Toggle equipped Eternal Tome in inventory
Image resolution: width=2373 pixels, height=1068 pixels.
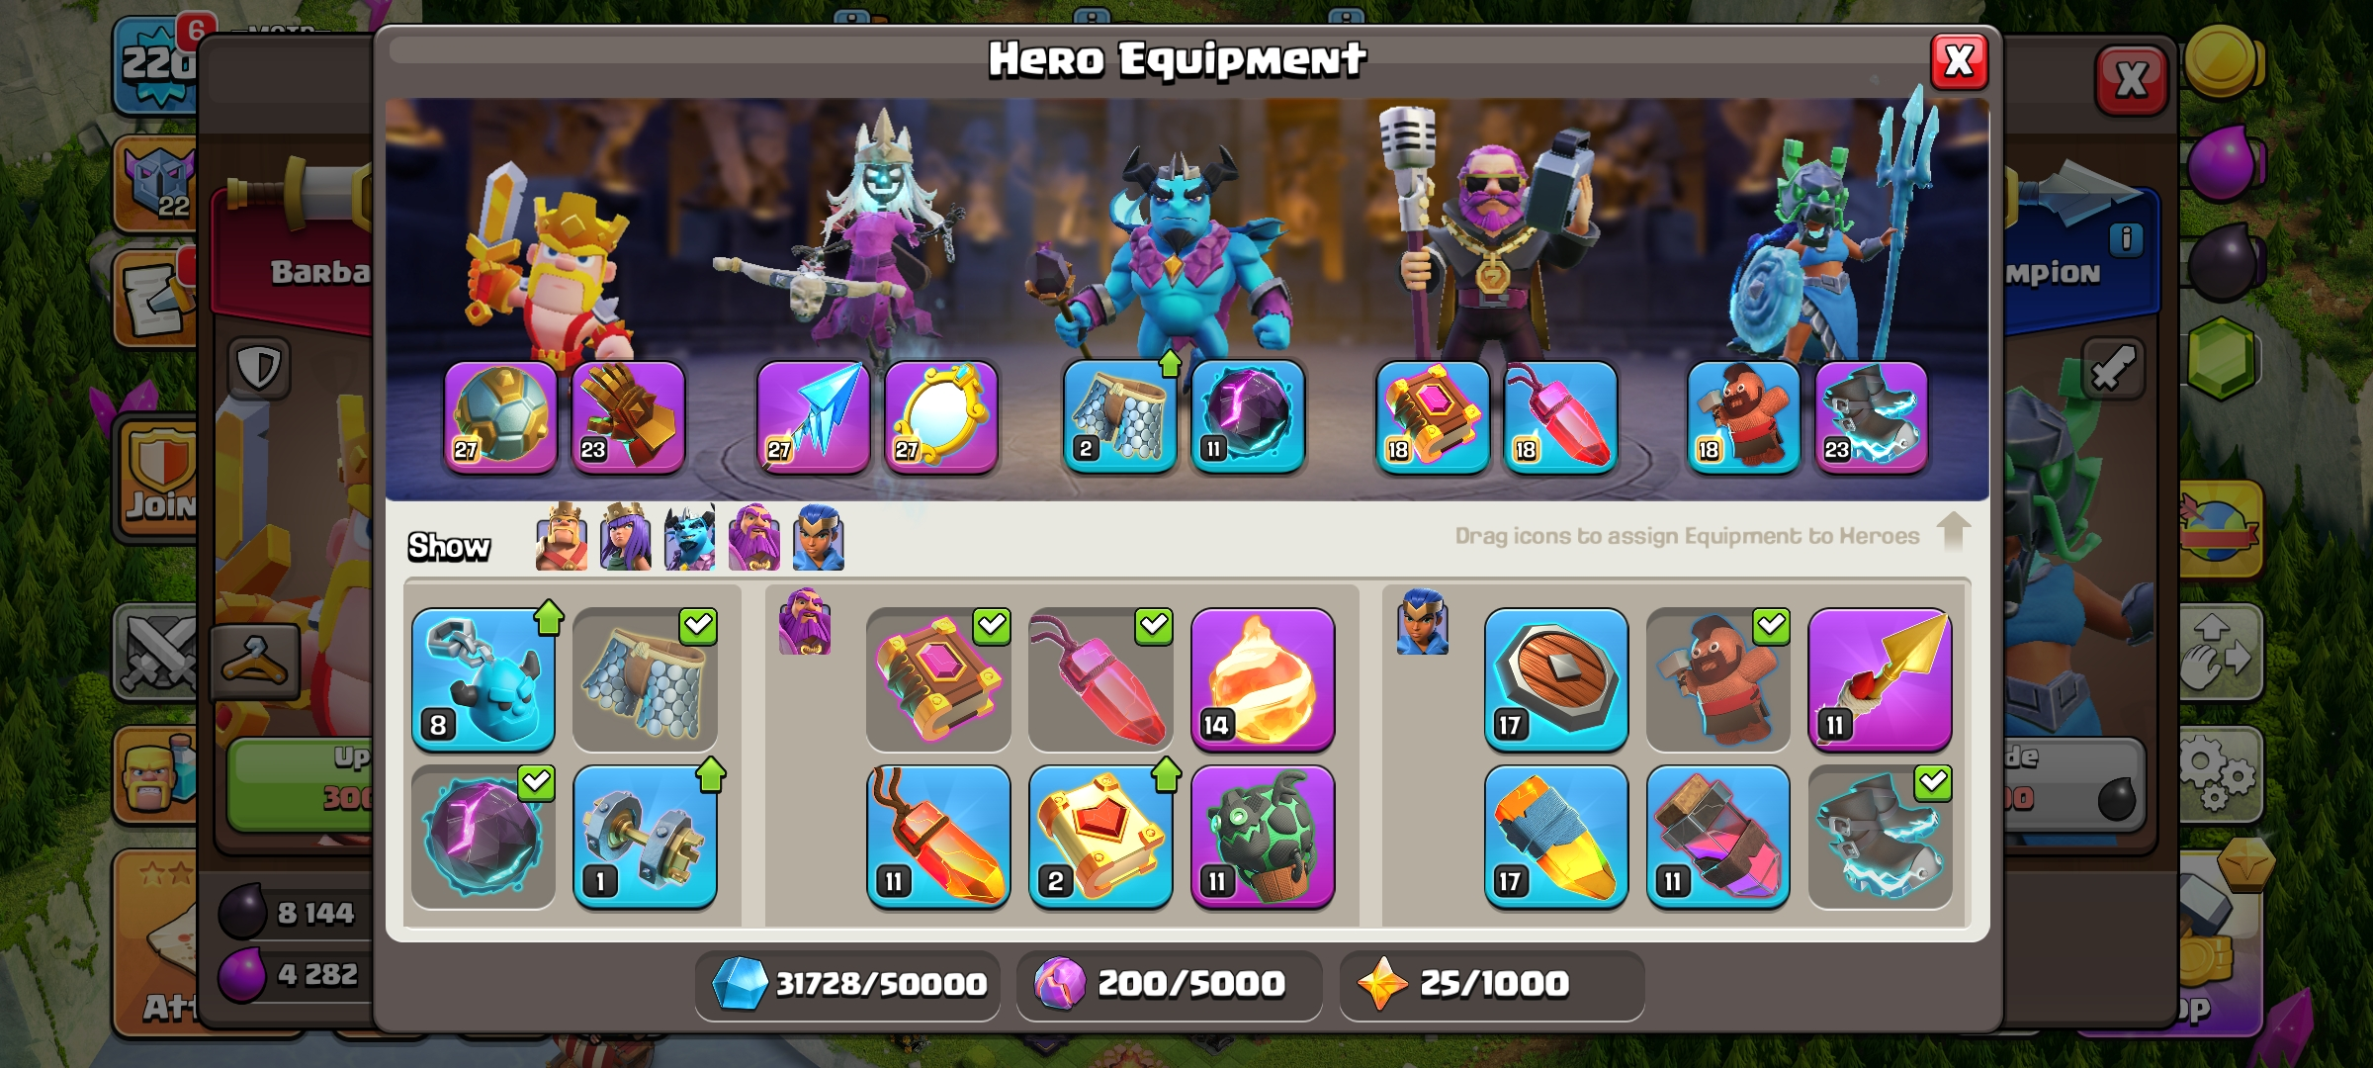pyautogui.click(x=938, y=679)
